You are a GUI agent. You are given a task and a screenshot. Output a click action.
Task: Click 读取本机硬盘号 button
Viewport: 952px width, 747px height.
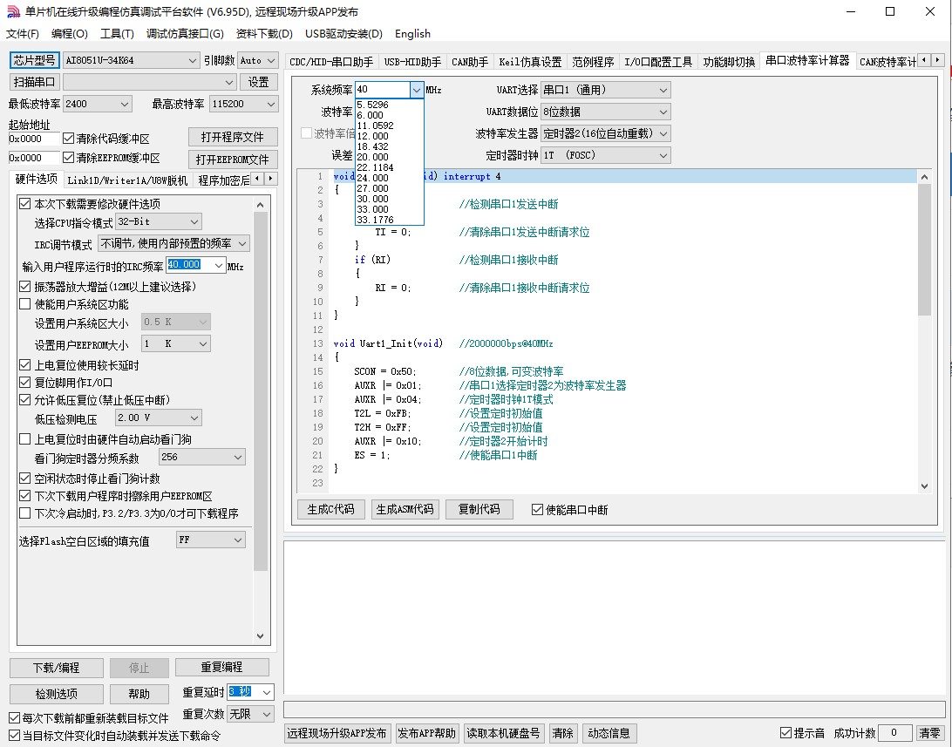tap(503, 733)
